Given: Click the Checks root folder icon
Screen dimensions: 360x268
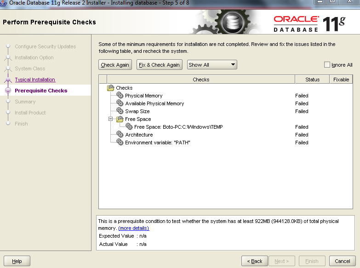Looking at the screenshot, I should point(111,88).
